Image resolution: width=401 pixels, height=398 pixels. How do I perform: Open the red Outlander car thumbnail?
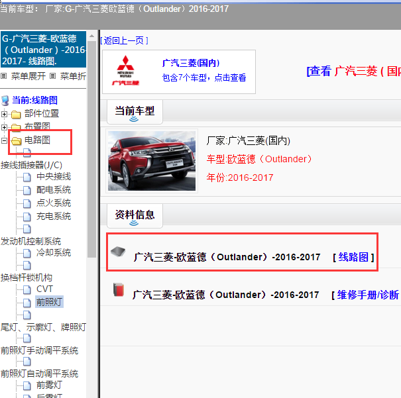[x=152, y=161]
